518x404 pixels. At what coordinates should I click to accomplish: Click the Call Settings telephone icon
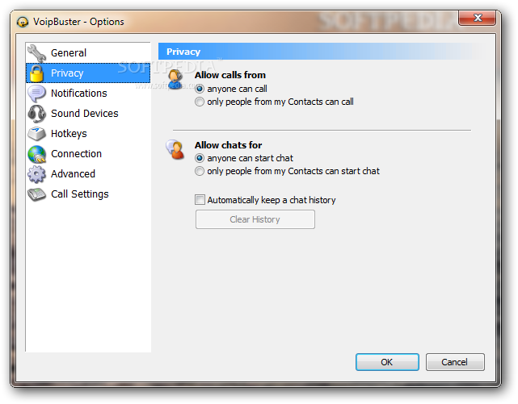[36, 194]
